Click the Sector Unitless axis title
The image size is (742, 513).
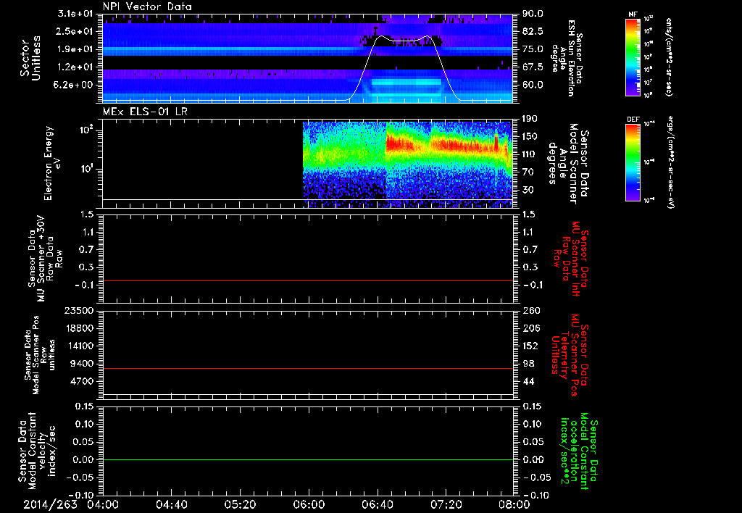point(30,58)
